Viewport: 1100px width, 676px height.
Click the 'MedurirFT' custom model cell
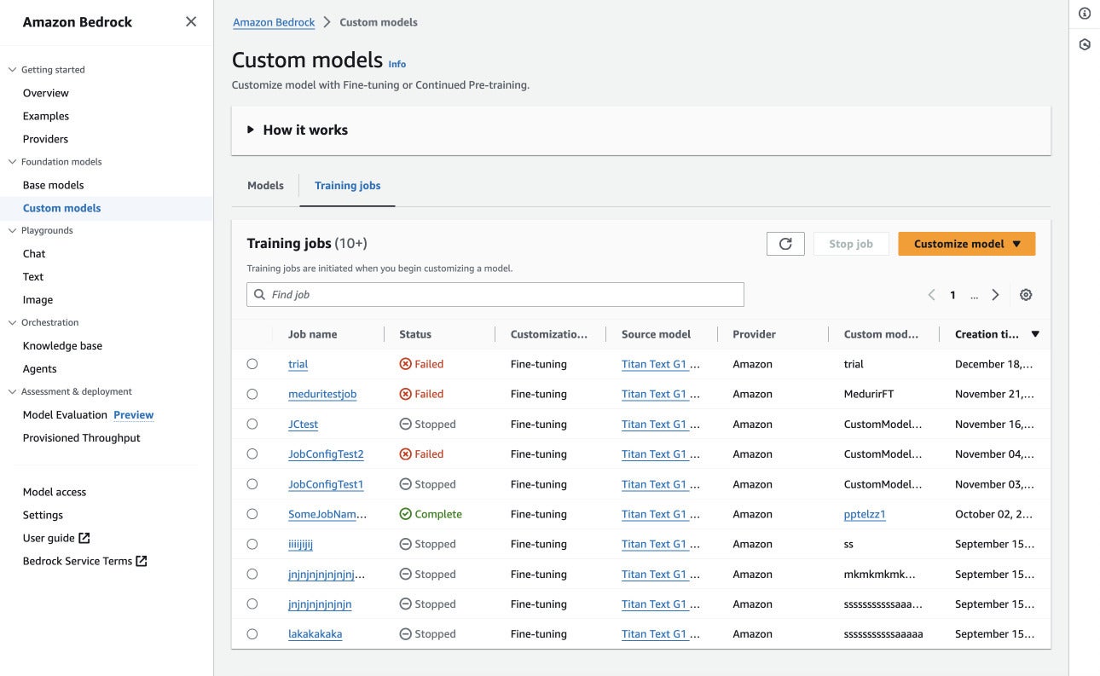[870, 394]
